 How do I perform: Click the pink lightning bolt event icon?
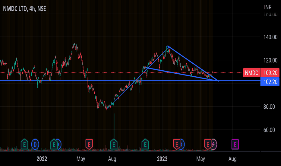(214, 144)
